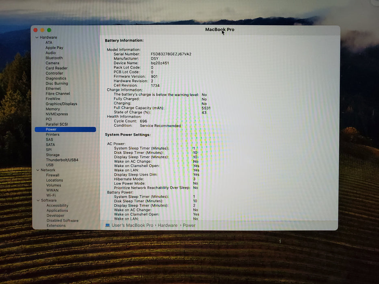Open Storage hardware information
The image size is (379, 284).
(x=53, y=155)
